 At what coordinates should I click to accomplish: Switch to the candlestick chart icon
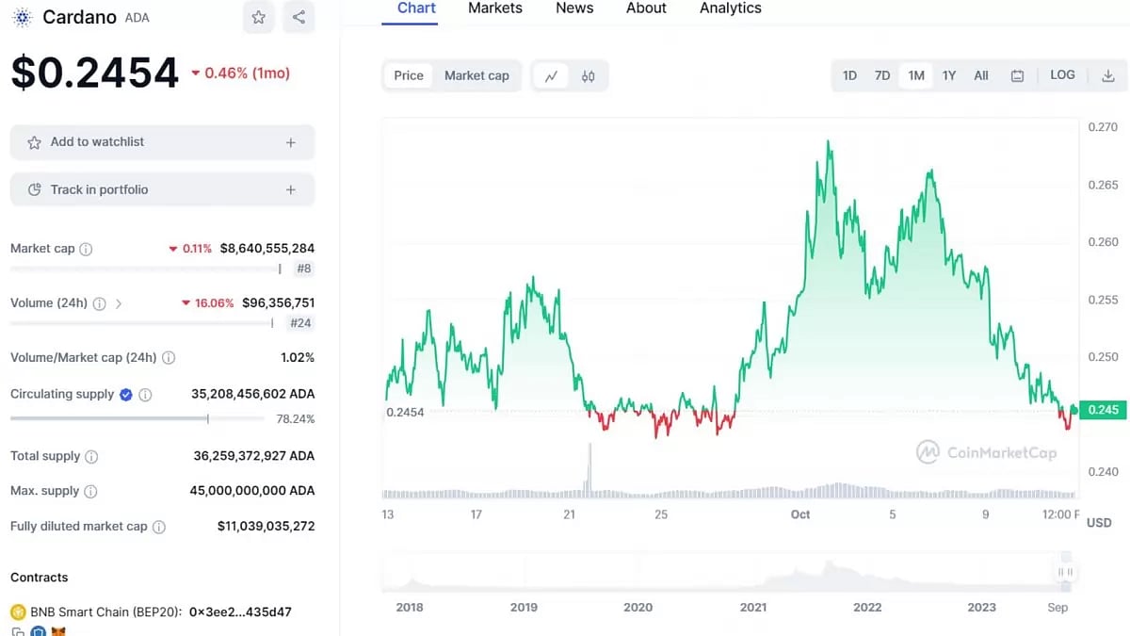(x=588, y=75)
